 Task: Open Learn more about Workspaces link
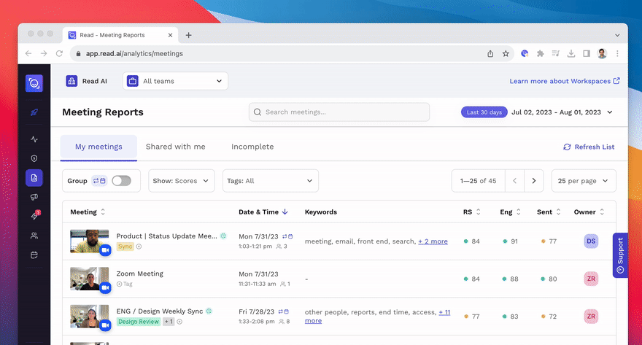pyautogui.click(x=565, y=81)
